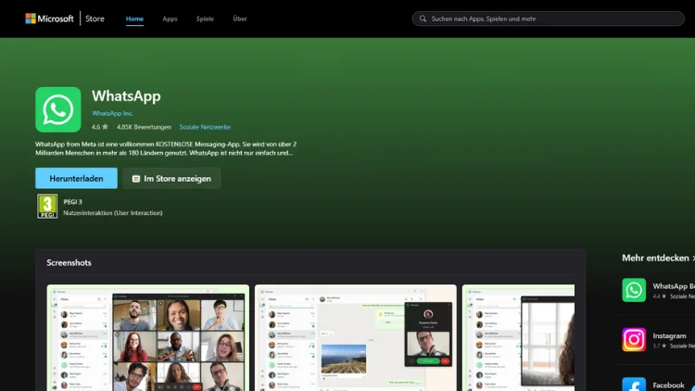695x391 pixels.
Task: Open the third, partially hidden screenshot thumbnail
Action: (518, 338)
